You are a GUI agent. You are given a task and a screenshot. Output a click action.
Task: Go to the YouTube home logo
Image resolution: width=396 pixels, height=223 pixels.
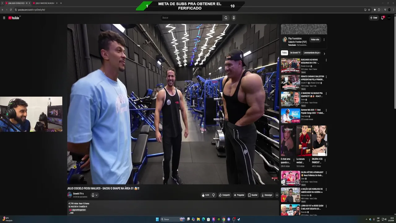(x=14, y=18)
